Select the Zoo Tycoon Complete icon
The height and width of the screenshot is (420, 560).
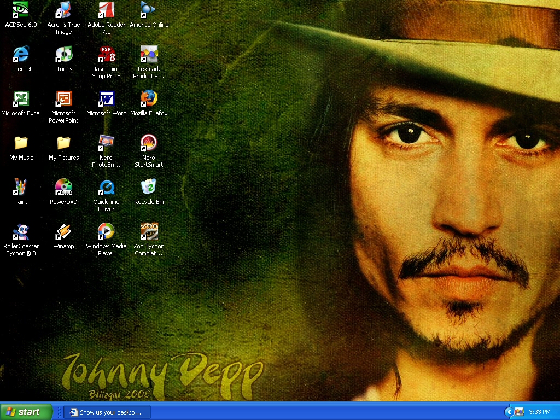tap(149, 231)
